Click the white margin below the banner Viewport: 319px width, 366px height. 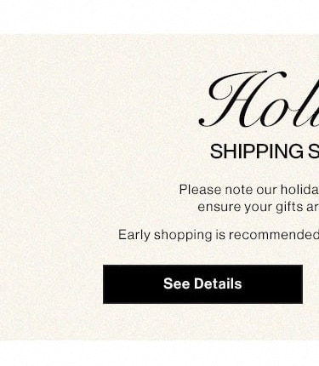[x=159, y=353]
